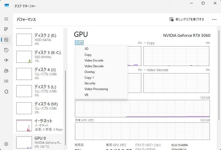Click the Task Manager app icon
Viewport: 221px width, 150px height.
pos(7,6)
